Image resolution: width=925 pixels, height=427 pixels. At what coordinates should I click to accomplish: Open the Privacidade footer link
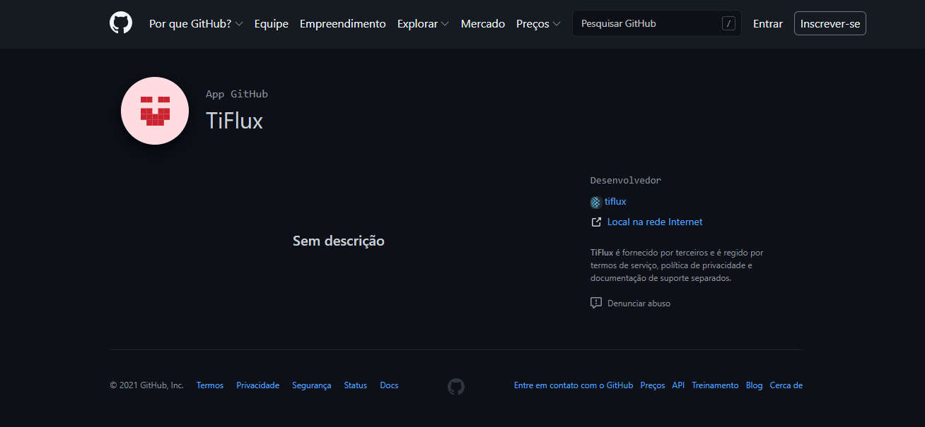pos(258,385)
